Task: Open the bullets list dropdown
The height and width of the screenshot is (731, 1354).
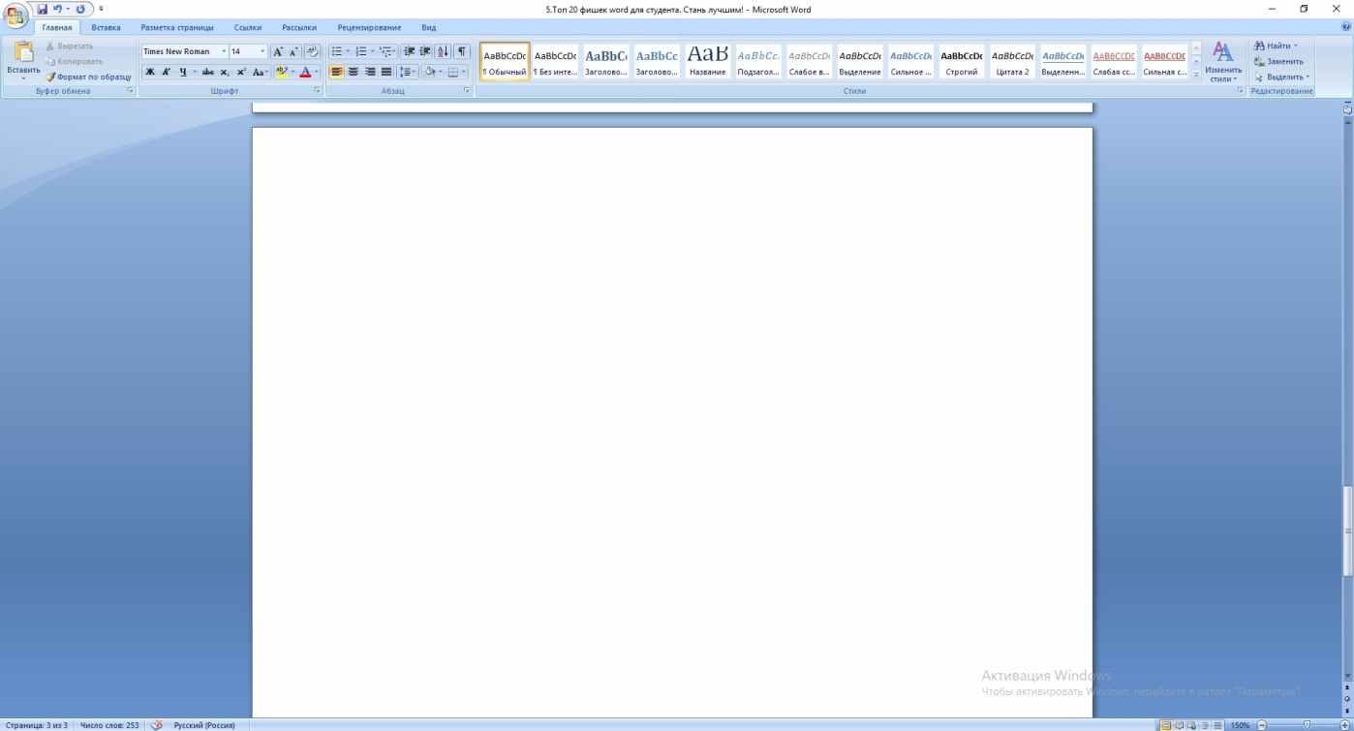Action: [x=347, y=51]
